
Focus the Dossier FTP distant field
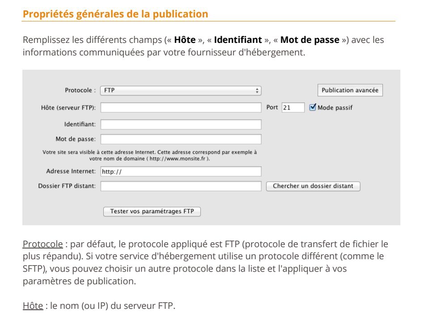point(181,186)
